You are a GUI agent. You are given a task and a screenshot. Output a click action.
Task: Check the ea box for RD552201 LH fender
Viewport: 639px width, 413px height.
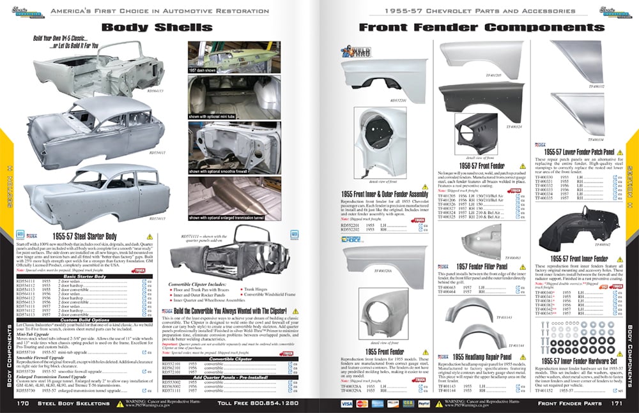tap(420, 225)
